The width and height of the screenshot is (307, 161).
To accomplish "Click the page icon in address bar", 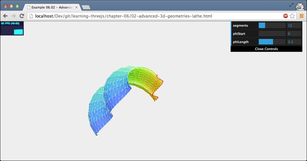I will click(31, 16).
